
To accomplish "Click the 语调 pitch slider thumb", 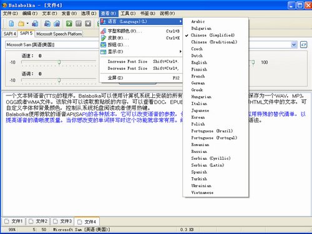I will [59, 80].
